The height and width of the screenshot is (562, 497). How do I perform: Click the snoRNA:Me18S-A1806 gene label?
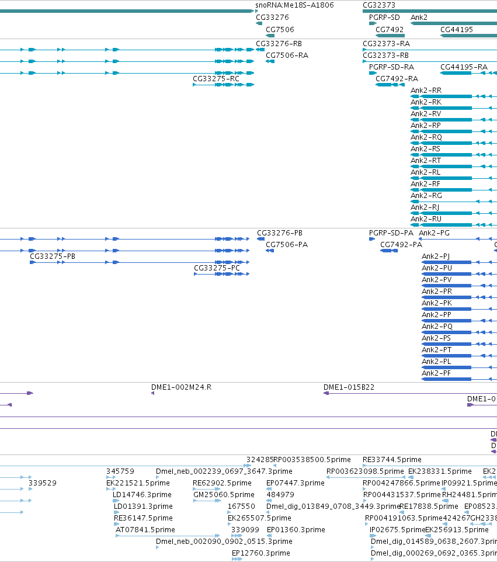pos(294,5)
